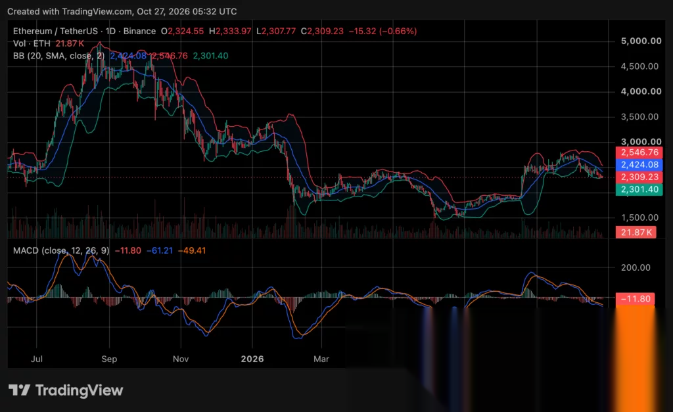Click the 1,500.00 price axis label
This screenshot has height=412, width=673.
point(639,217)
